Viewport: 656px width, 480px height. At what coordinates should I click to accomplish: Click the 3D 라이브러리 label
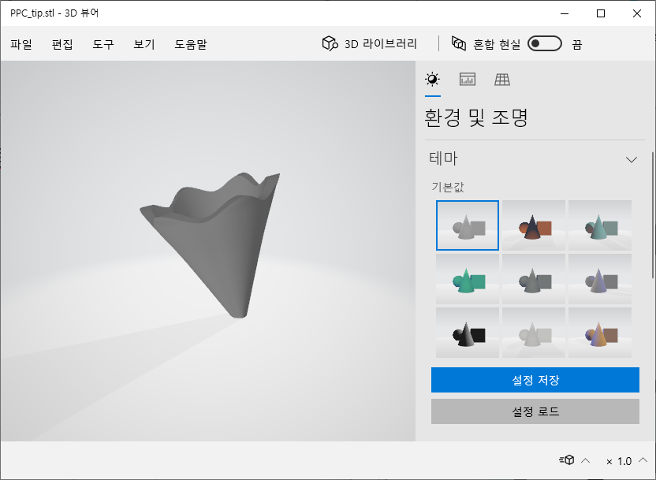[380, 44]
